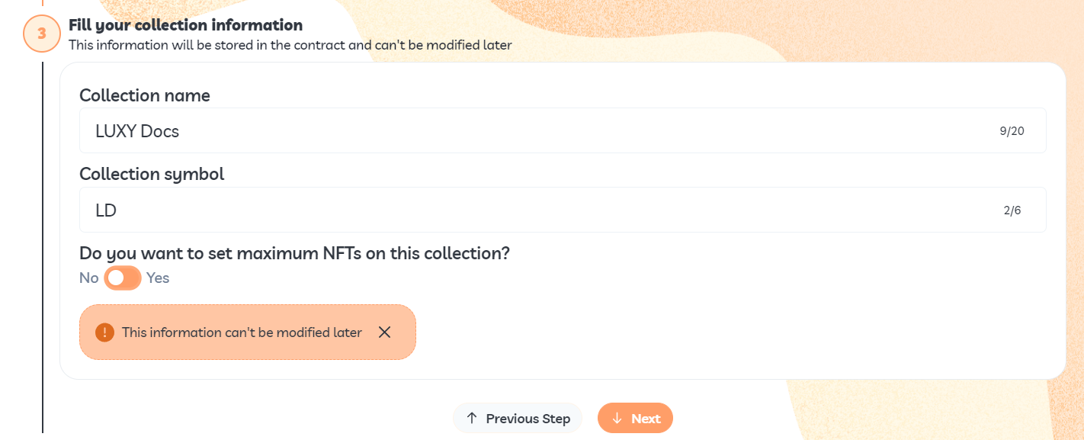Click the step 3 circle indicator
The width and height of the screenshot is (1084, 440).
coord(42,34)
